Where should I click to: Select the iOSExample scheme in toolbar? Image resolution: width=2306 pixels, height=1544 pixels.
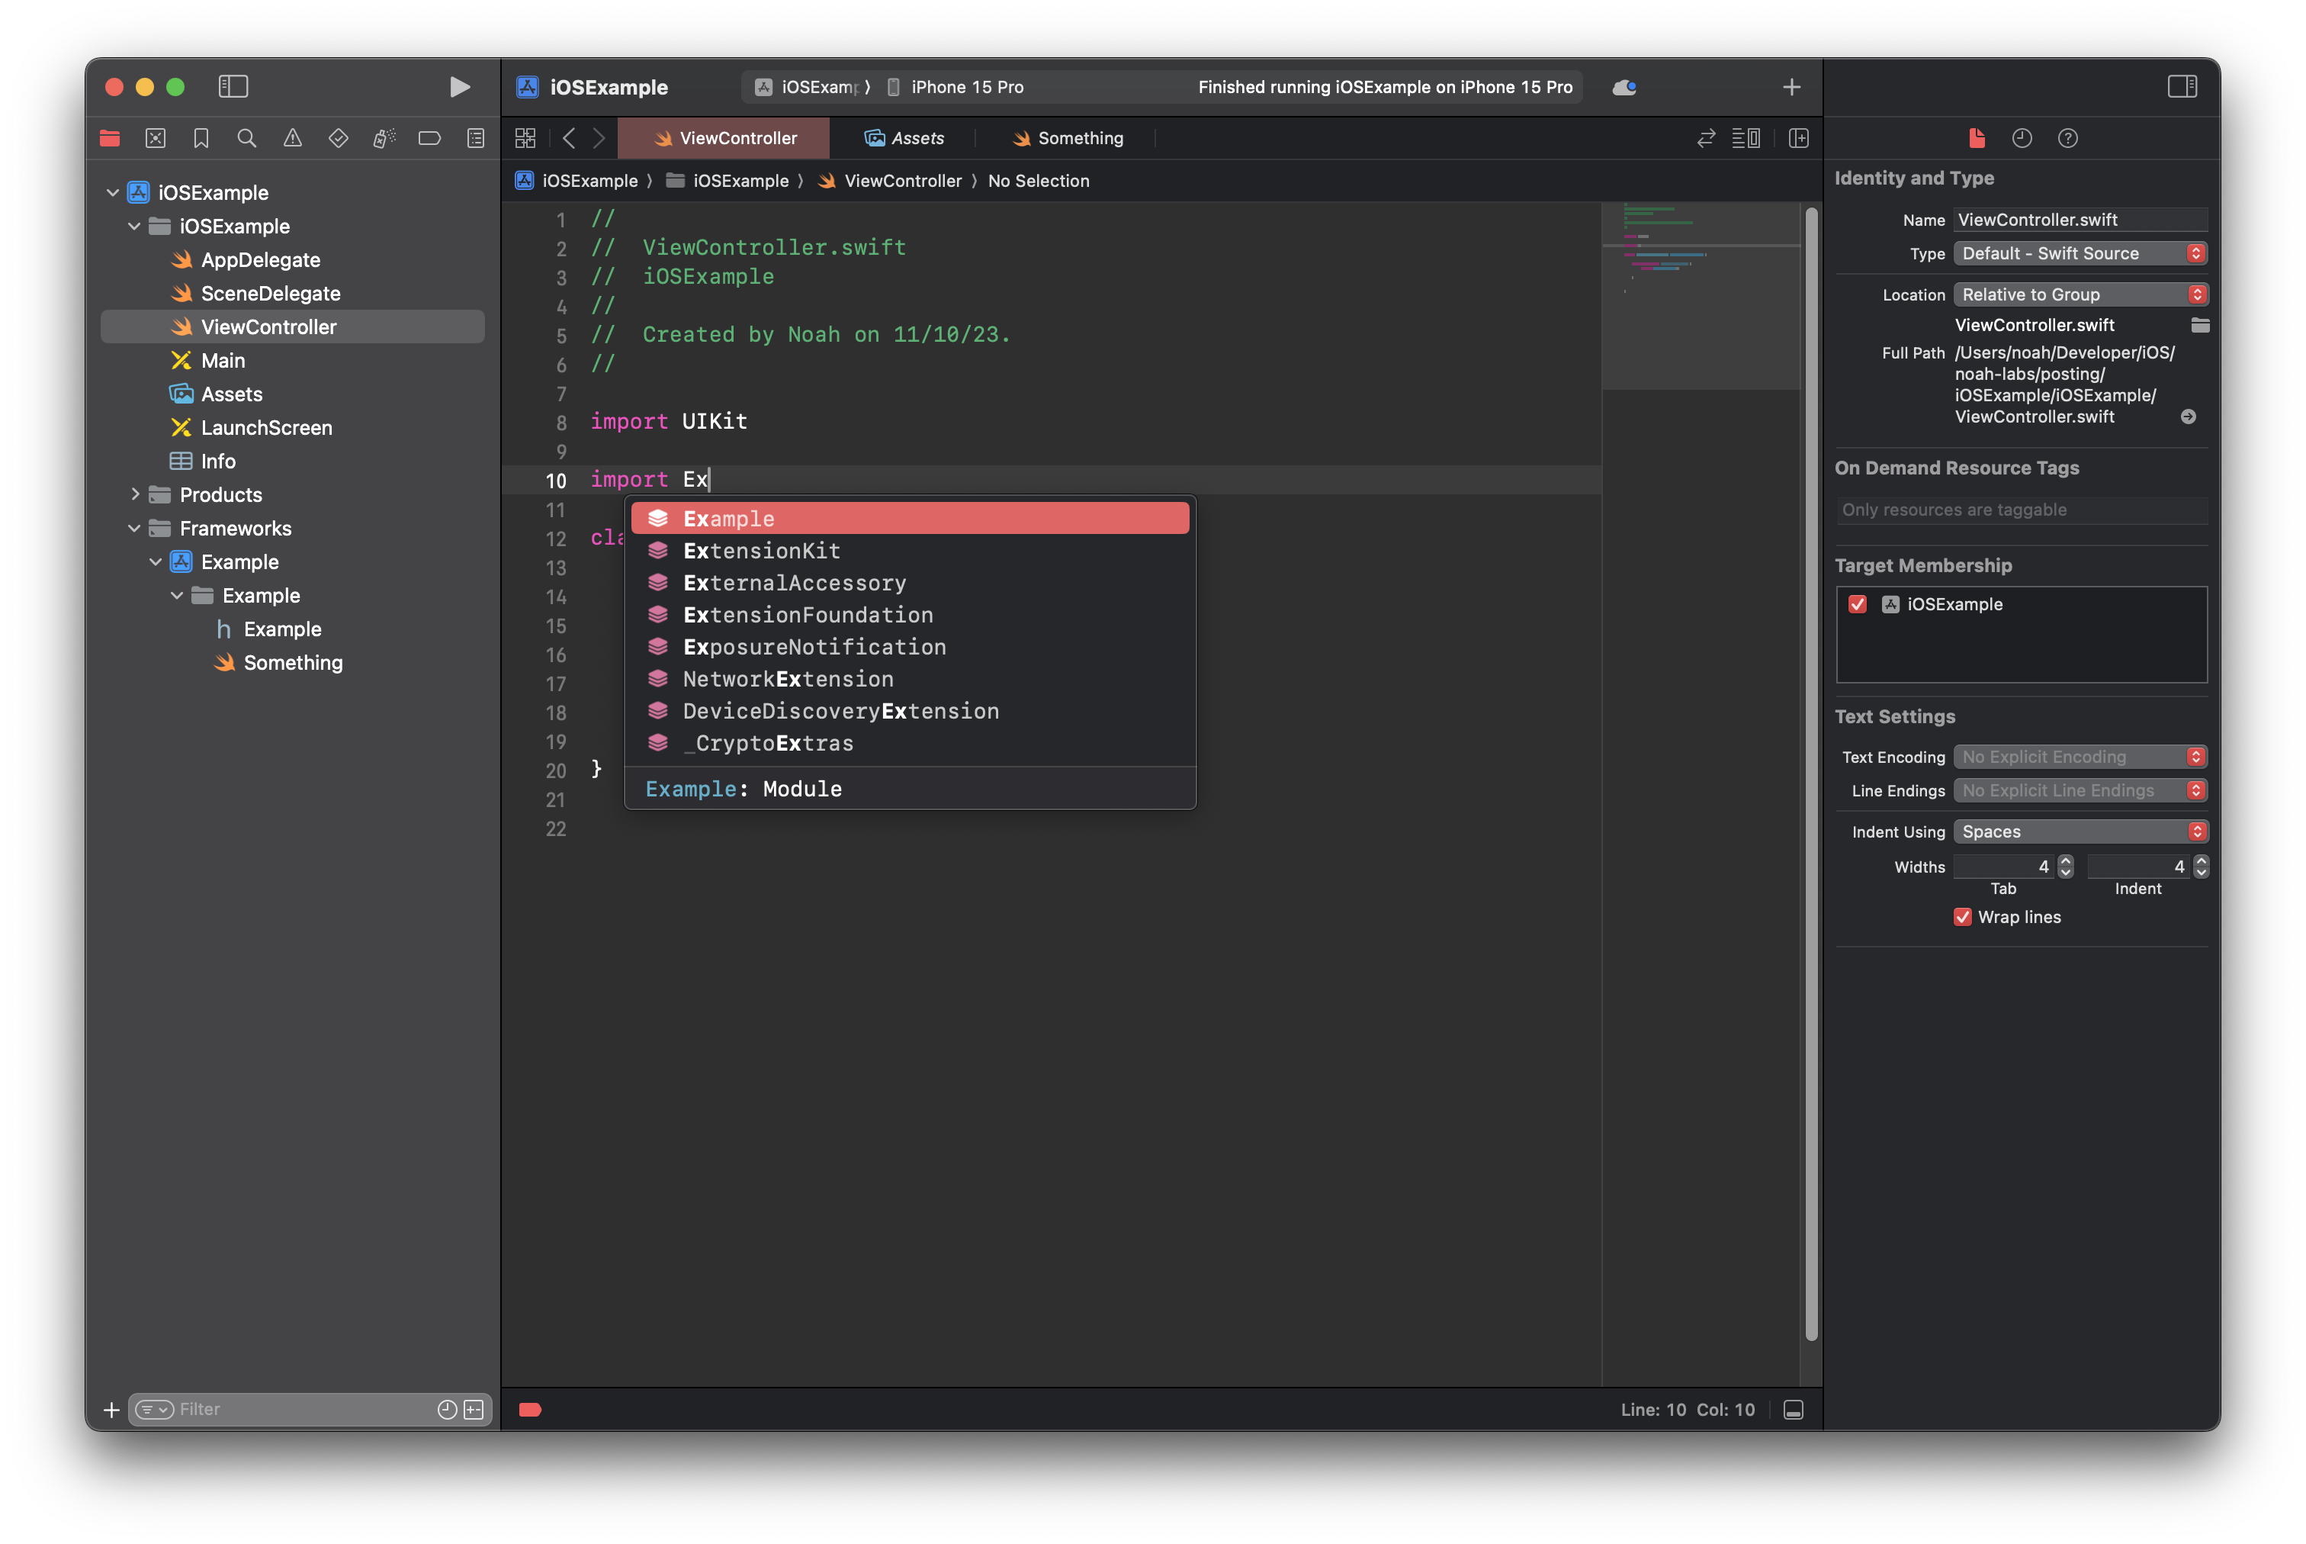[x=810, y=88]
